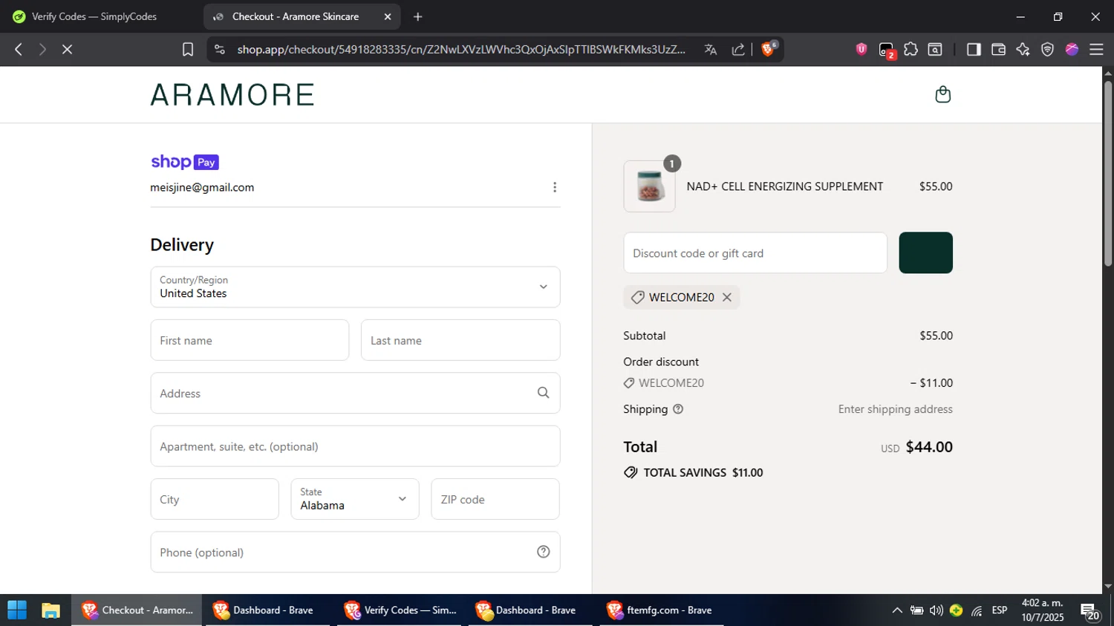1114x626 pixels.
Task: Click the ESP language indicator
Action: coord(1000,610)
